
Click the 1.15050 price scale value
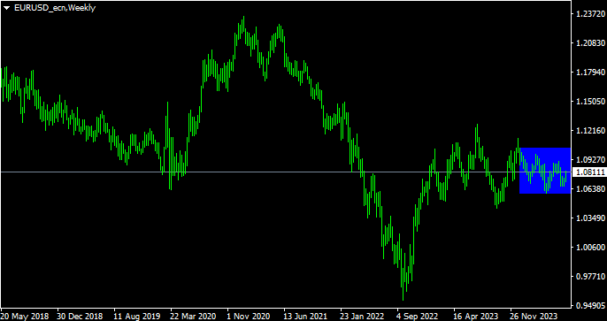[590, 102]
